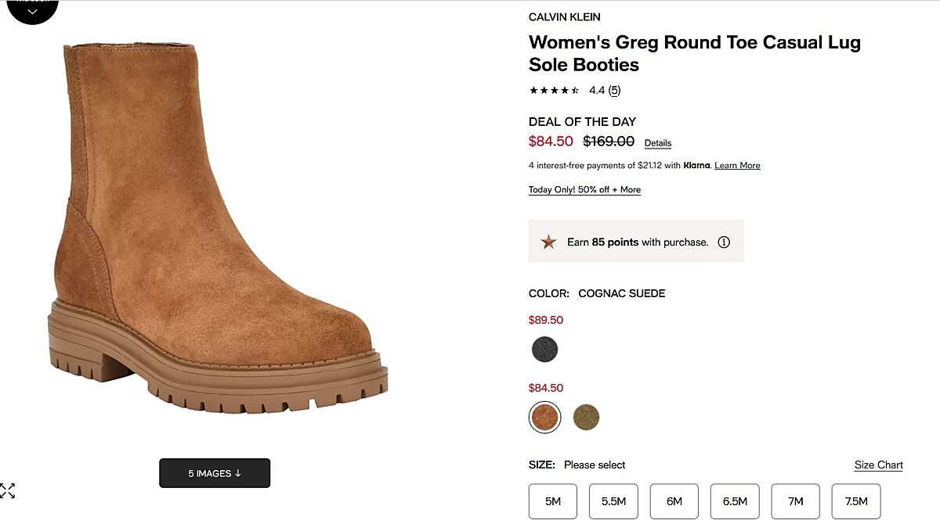940x531 pixels.
Task: Open the Size Chart link
Action: (x=878, y=465)
